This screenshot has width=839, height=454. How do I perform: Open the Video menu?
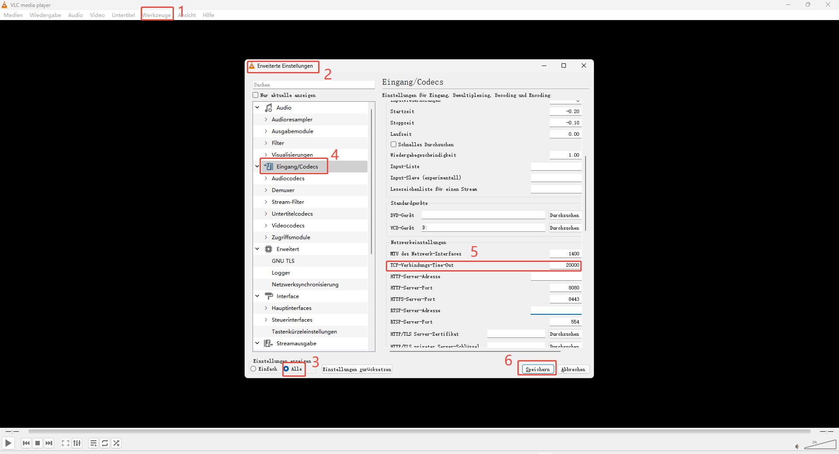pos(97,15)
